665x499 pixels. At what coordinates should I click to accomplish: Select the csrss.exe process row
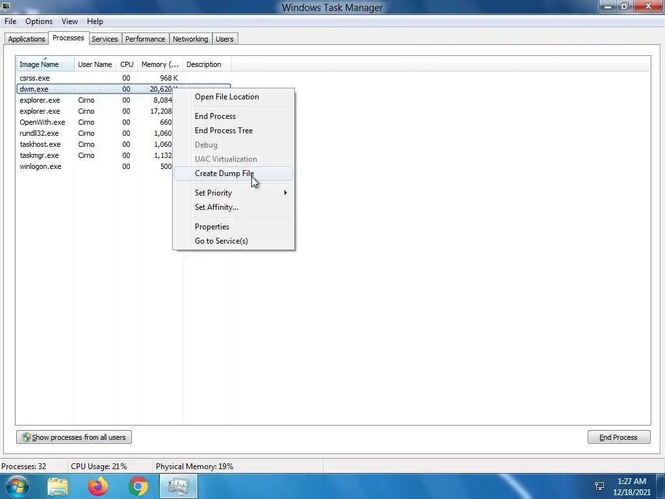click(123, 78)
